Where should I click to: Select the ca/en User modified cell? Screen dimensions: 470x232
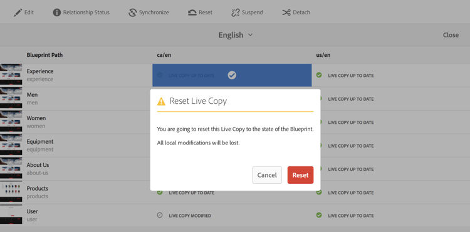232,215
